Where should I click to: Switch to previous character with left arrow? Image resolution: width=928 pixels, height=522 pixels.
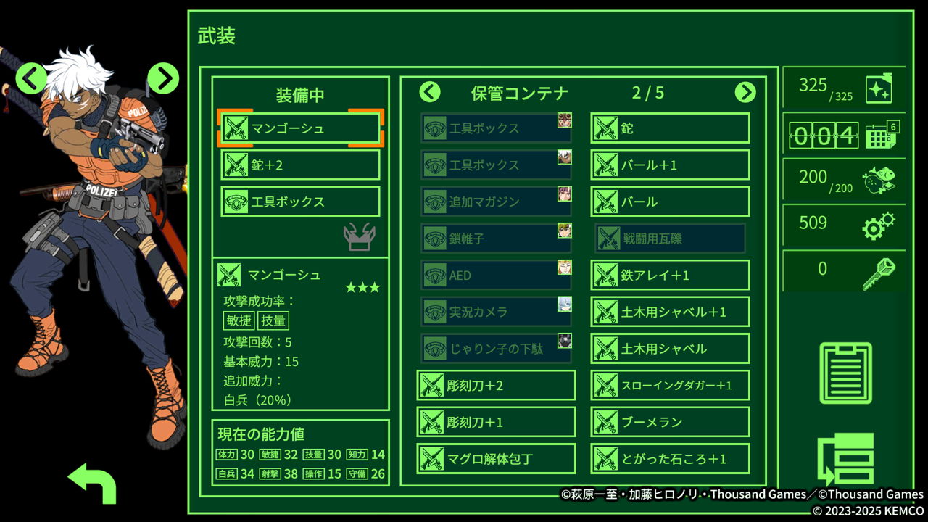pyautogui.click(x=30, y=78)
